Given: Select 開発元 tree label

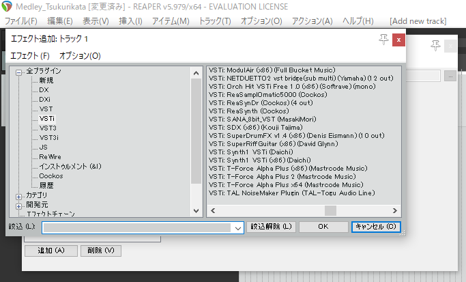Looking at the screenshot, I should [37, 205].
